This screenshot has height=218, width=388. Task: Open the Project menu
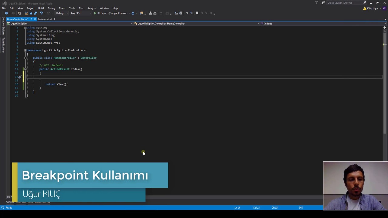31,8
